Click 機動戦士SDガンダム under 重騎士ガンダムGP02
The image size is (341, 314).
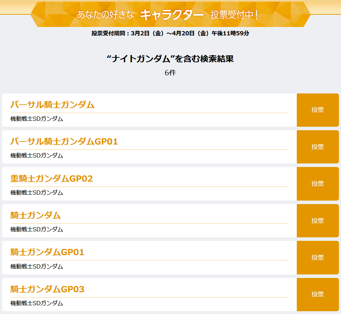tap(37, 193)
